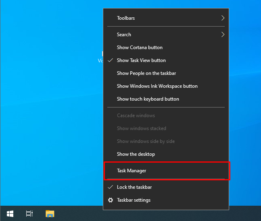Toggle Show Cortana button
This screenshot has height=221, width=261.
pyautogui.click(x=166, y=48)
